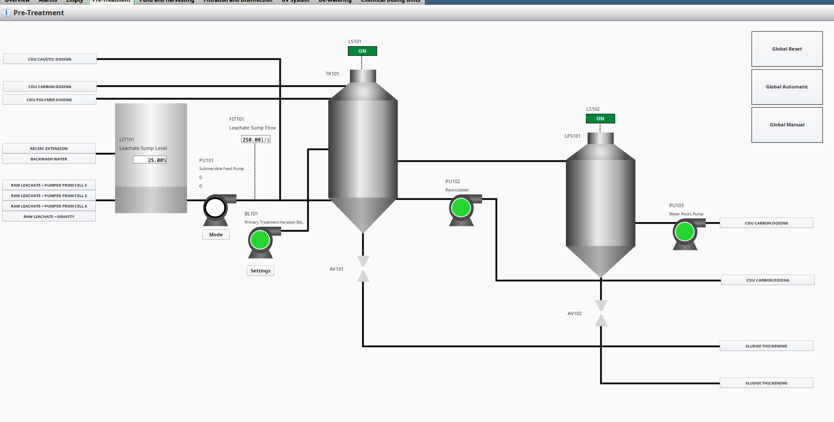Click the TK101 tag label
This screenshot has width=834, height=422.
point(332,74)
